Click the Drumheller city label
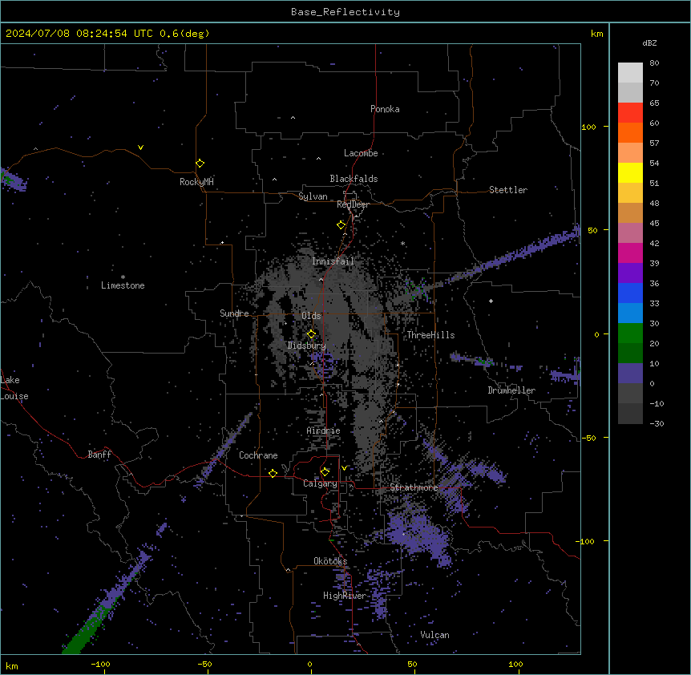 511,390
